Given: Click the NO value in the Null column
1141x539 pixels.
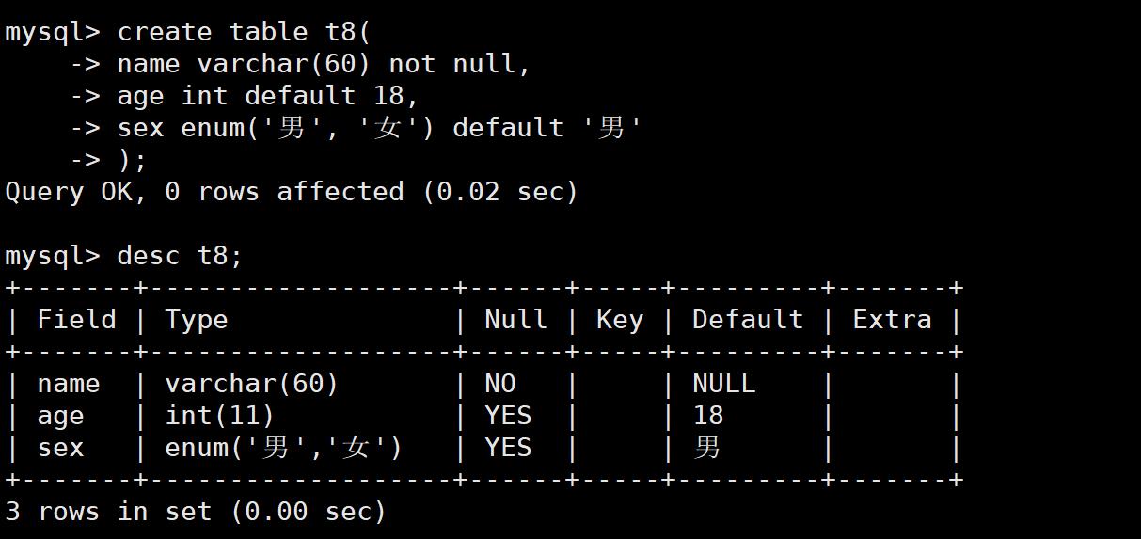Looking at the screenshot, I should point(500,384).
